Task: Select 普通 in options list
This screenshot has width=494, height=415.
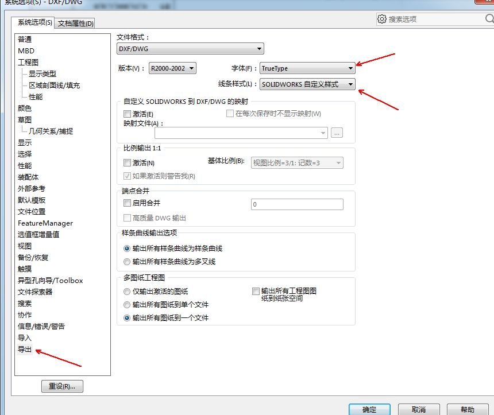Action: [25, 40]
